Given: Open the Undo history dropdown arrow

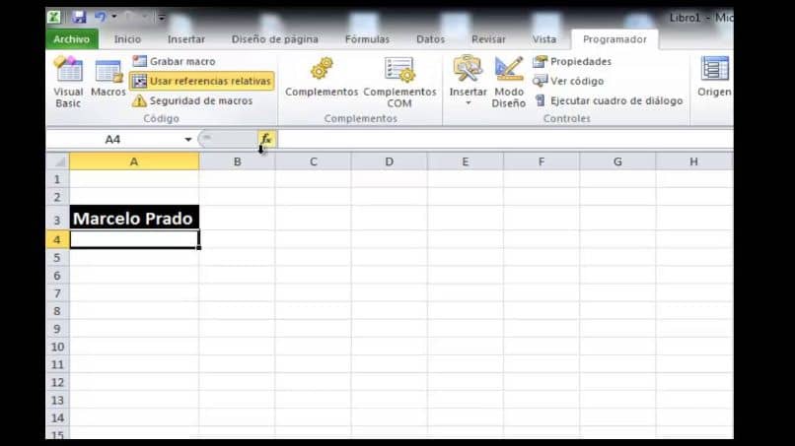Looking at the screenshot, I should point(114,17).
